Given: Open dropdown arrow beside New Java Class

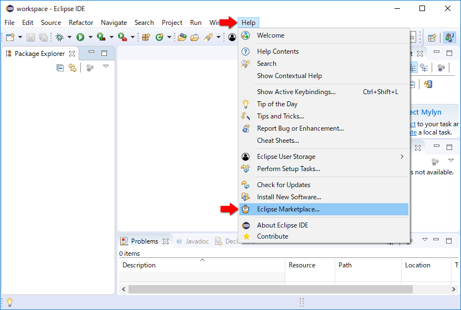Looking at the screenshot, I should (x=169, y=37).
